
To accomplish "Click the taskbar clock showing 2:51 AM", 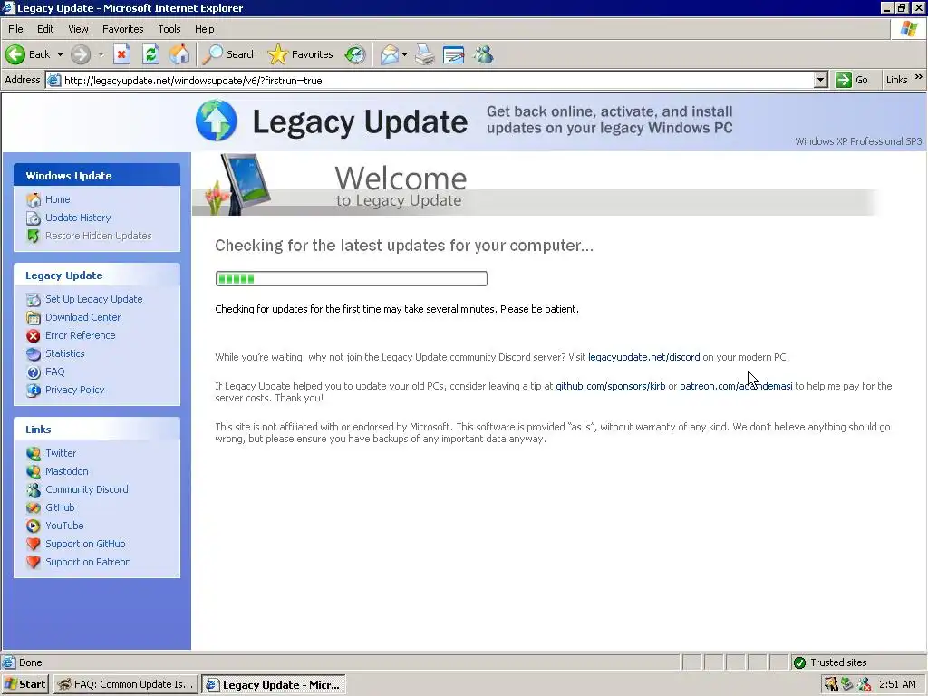I will coord(897,684).
